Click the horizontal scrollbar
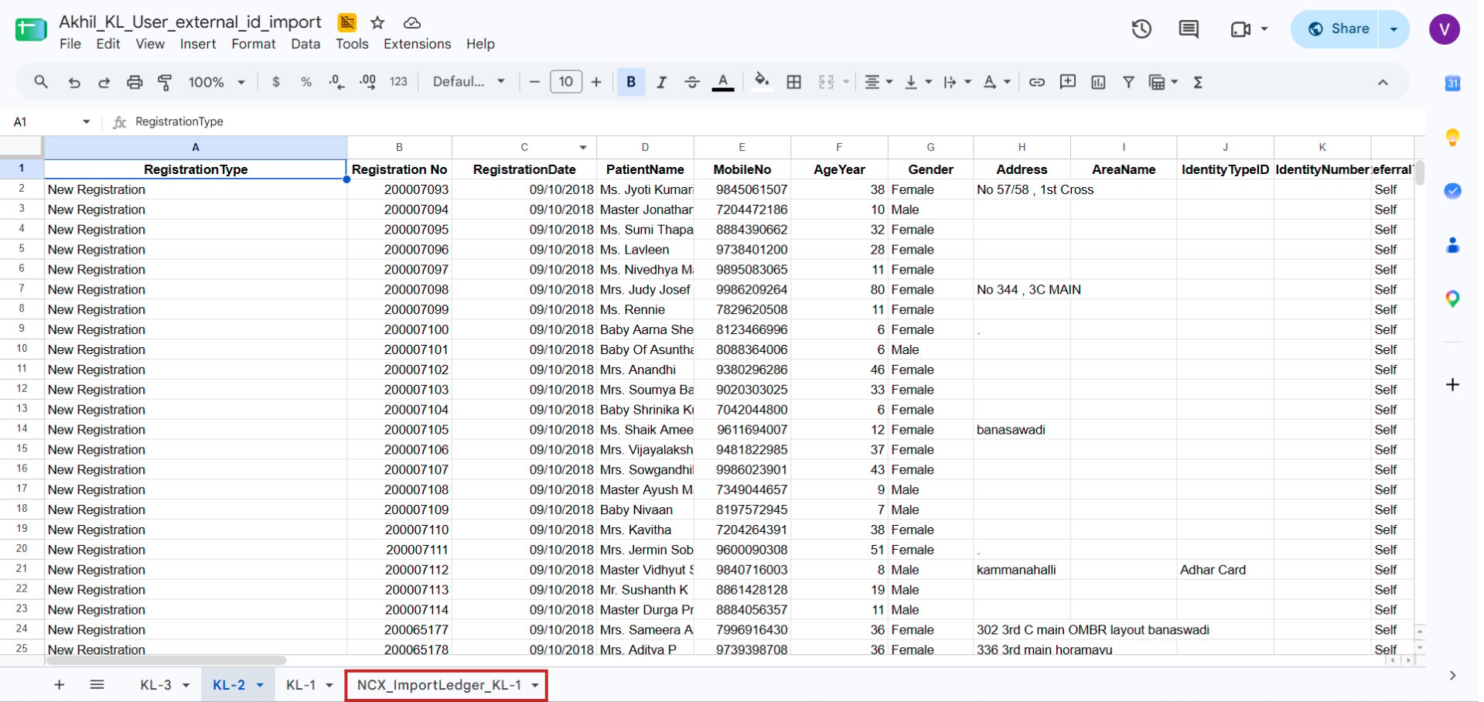1484x702 pixels. (x=166, y=660)
